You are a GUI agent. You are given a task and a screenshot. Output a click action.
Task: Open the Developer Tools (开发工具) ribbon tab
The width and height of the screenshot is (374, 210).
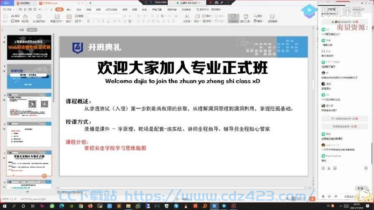(x=157, y=9)
